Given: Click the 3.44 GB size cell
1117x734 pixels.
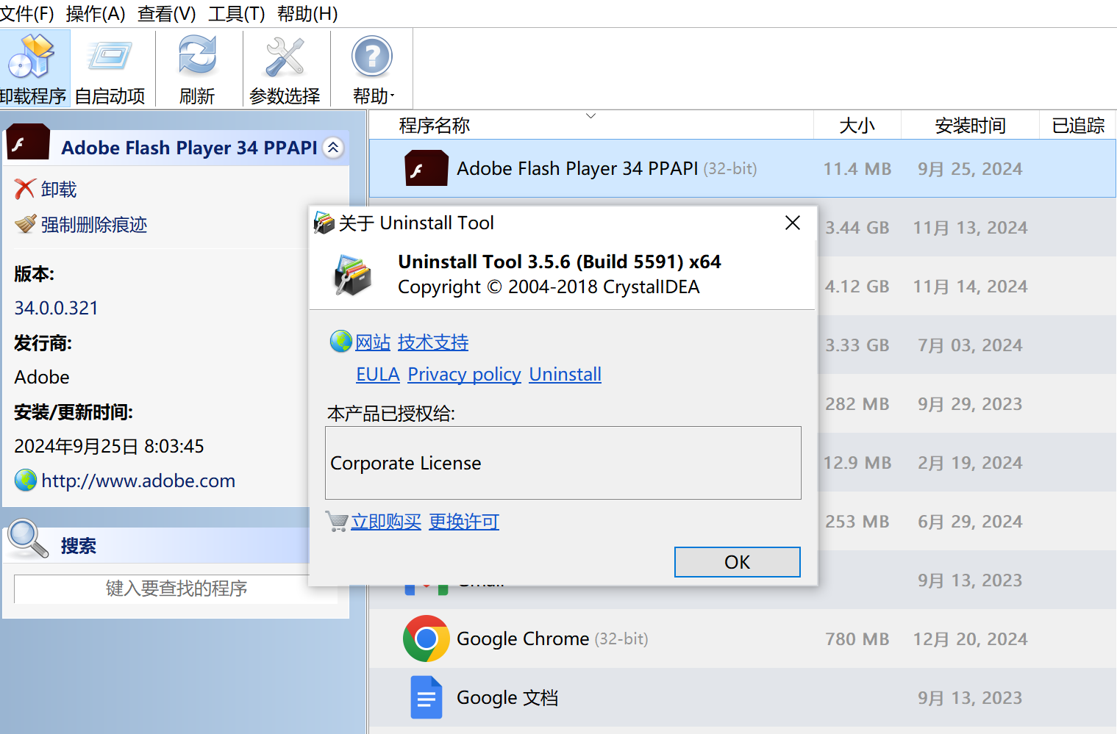Looking at the screenshot, I should click(x=857, y=228).
